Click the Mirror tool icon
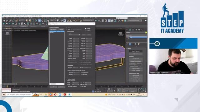200x112 pixels. pyautogui.click(x=96, y=21)
